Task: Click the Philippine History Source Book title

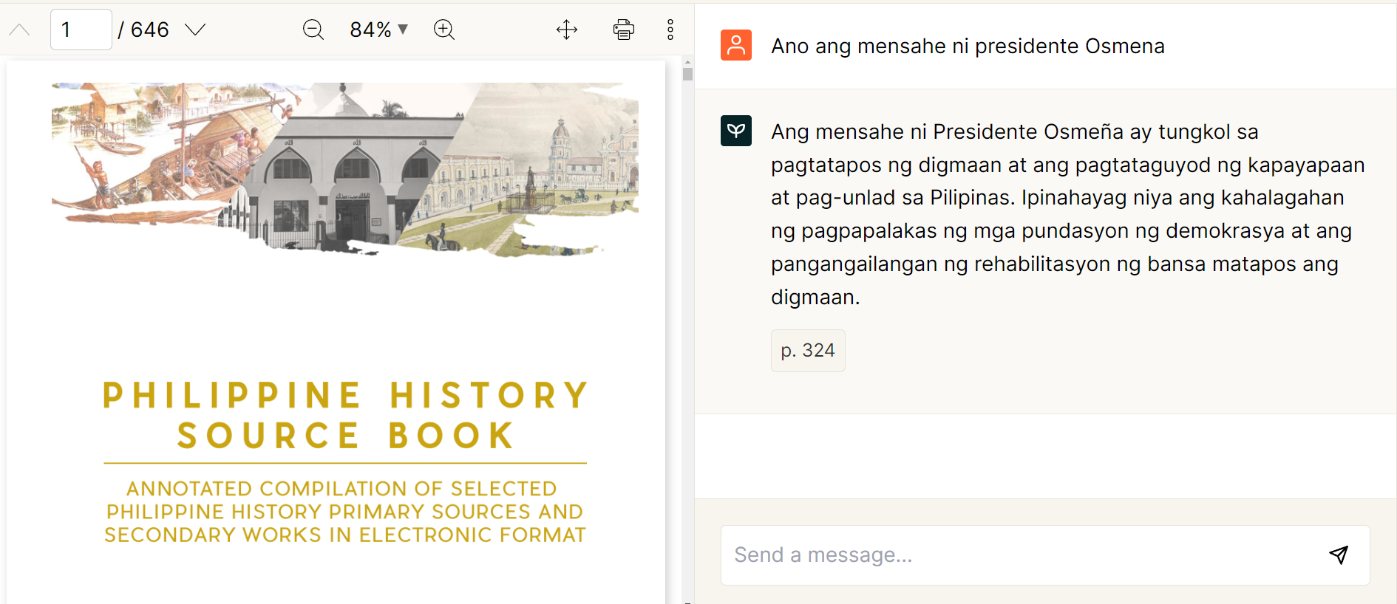Action: pos(344,415)
